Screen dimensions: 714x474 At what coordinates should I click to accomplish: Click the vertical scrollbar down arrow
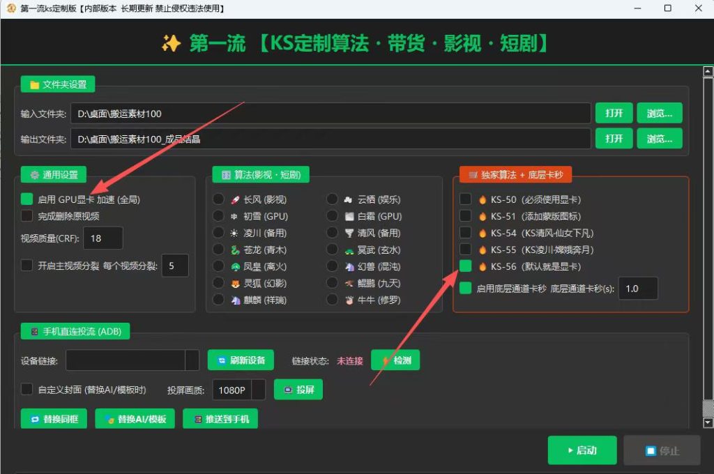[x=708, y=423]
